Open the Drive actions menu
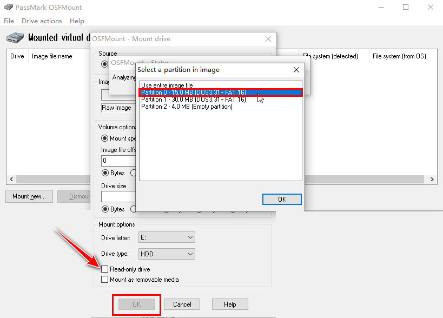Viewport: 443px width, 318px height. [42, 21]
